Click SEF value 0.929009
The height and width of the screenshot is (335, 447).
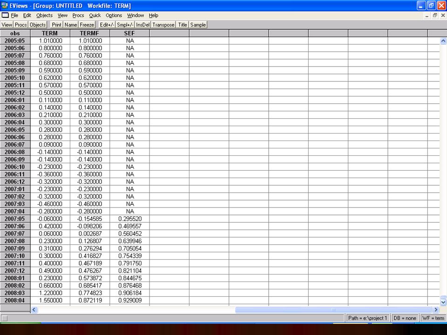(x=130, y=300)
